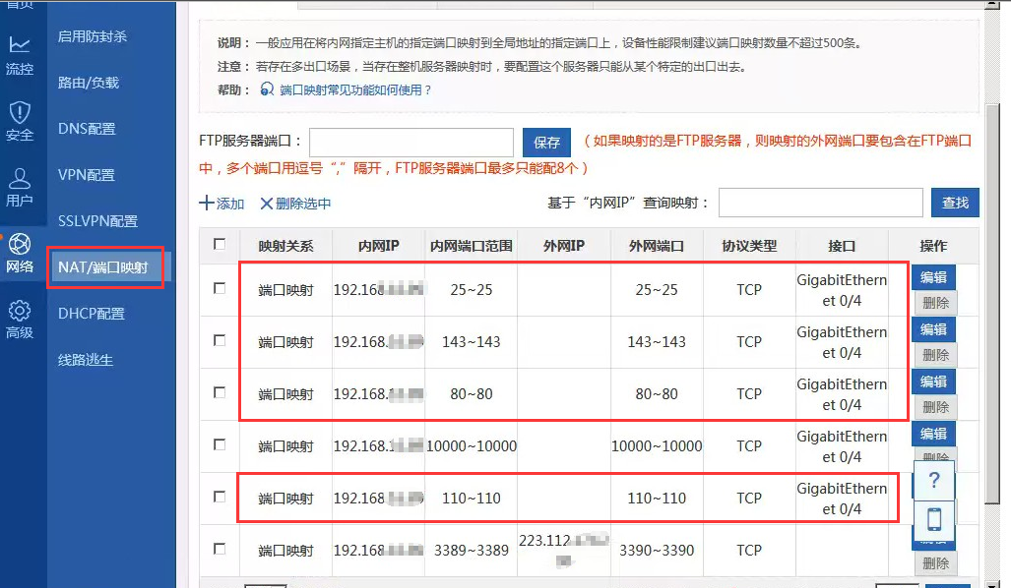Image resolution: width=1011 pixels, height=588 pixels.
Task: Open the VPN配置 menu item
Action: point(87,175)
